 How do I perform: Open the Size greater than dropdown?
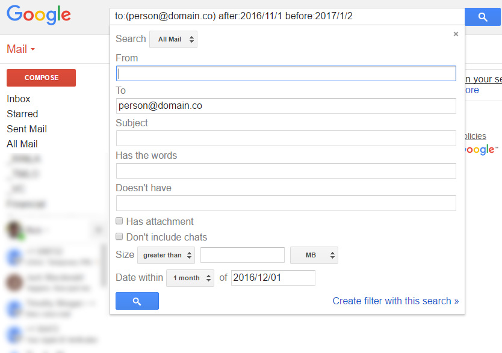coord(166,255)
